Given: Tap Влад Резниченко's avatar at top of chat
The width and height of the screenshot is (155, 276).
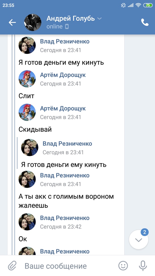Looking at the screenshot, I should point(27,45).
